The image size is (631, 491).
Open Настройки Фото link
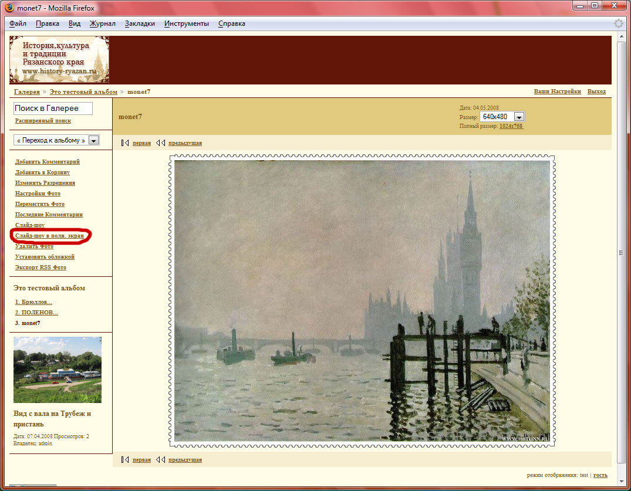pos(38,194)
